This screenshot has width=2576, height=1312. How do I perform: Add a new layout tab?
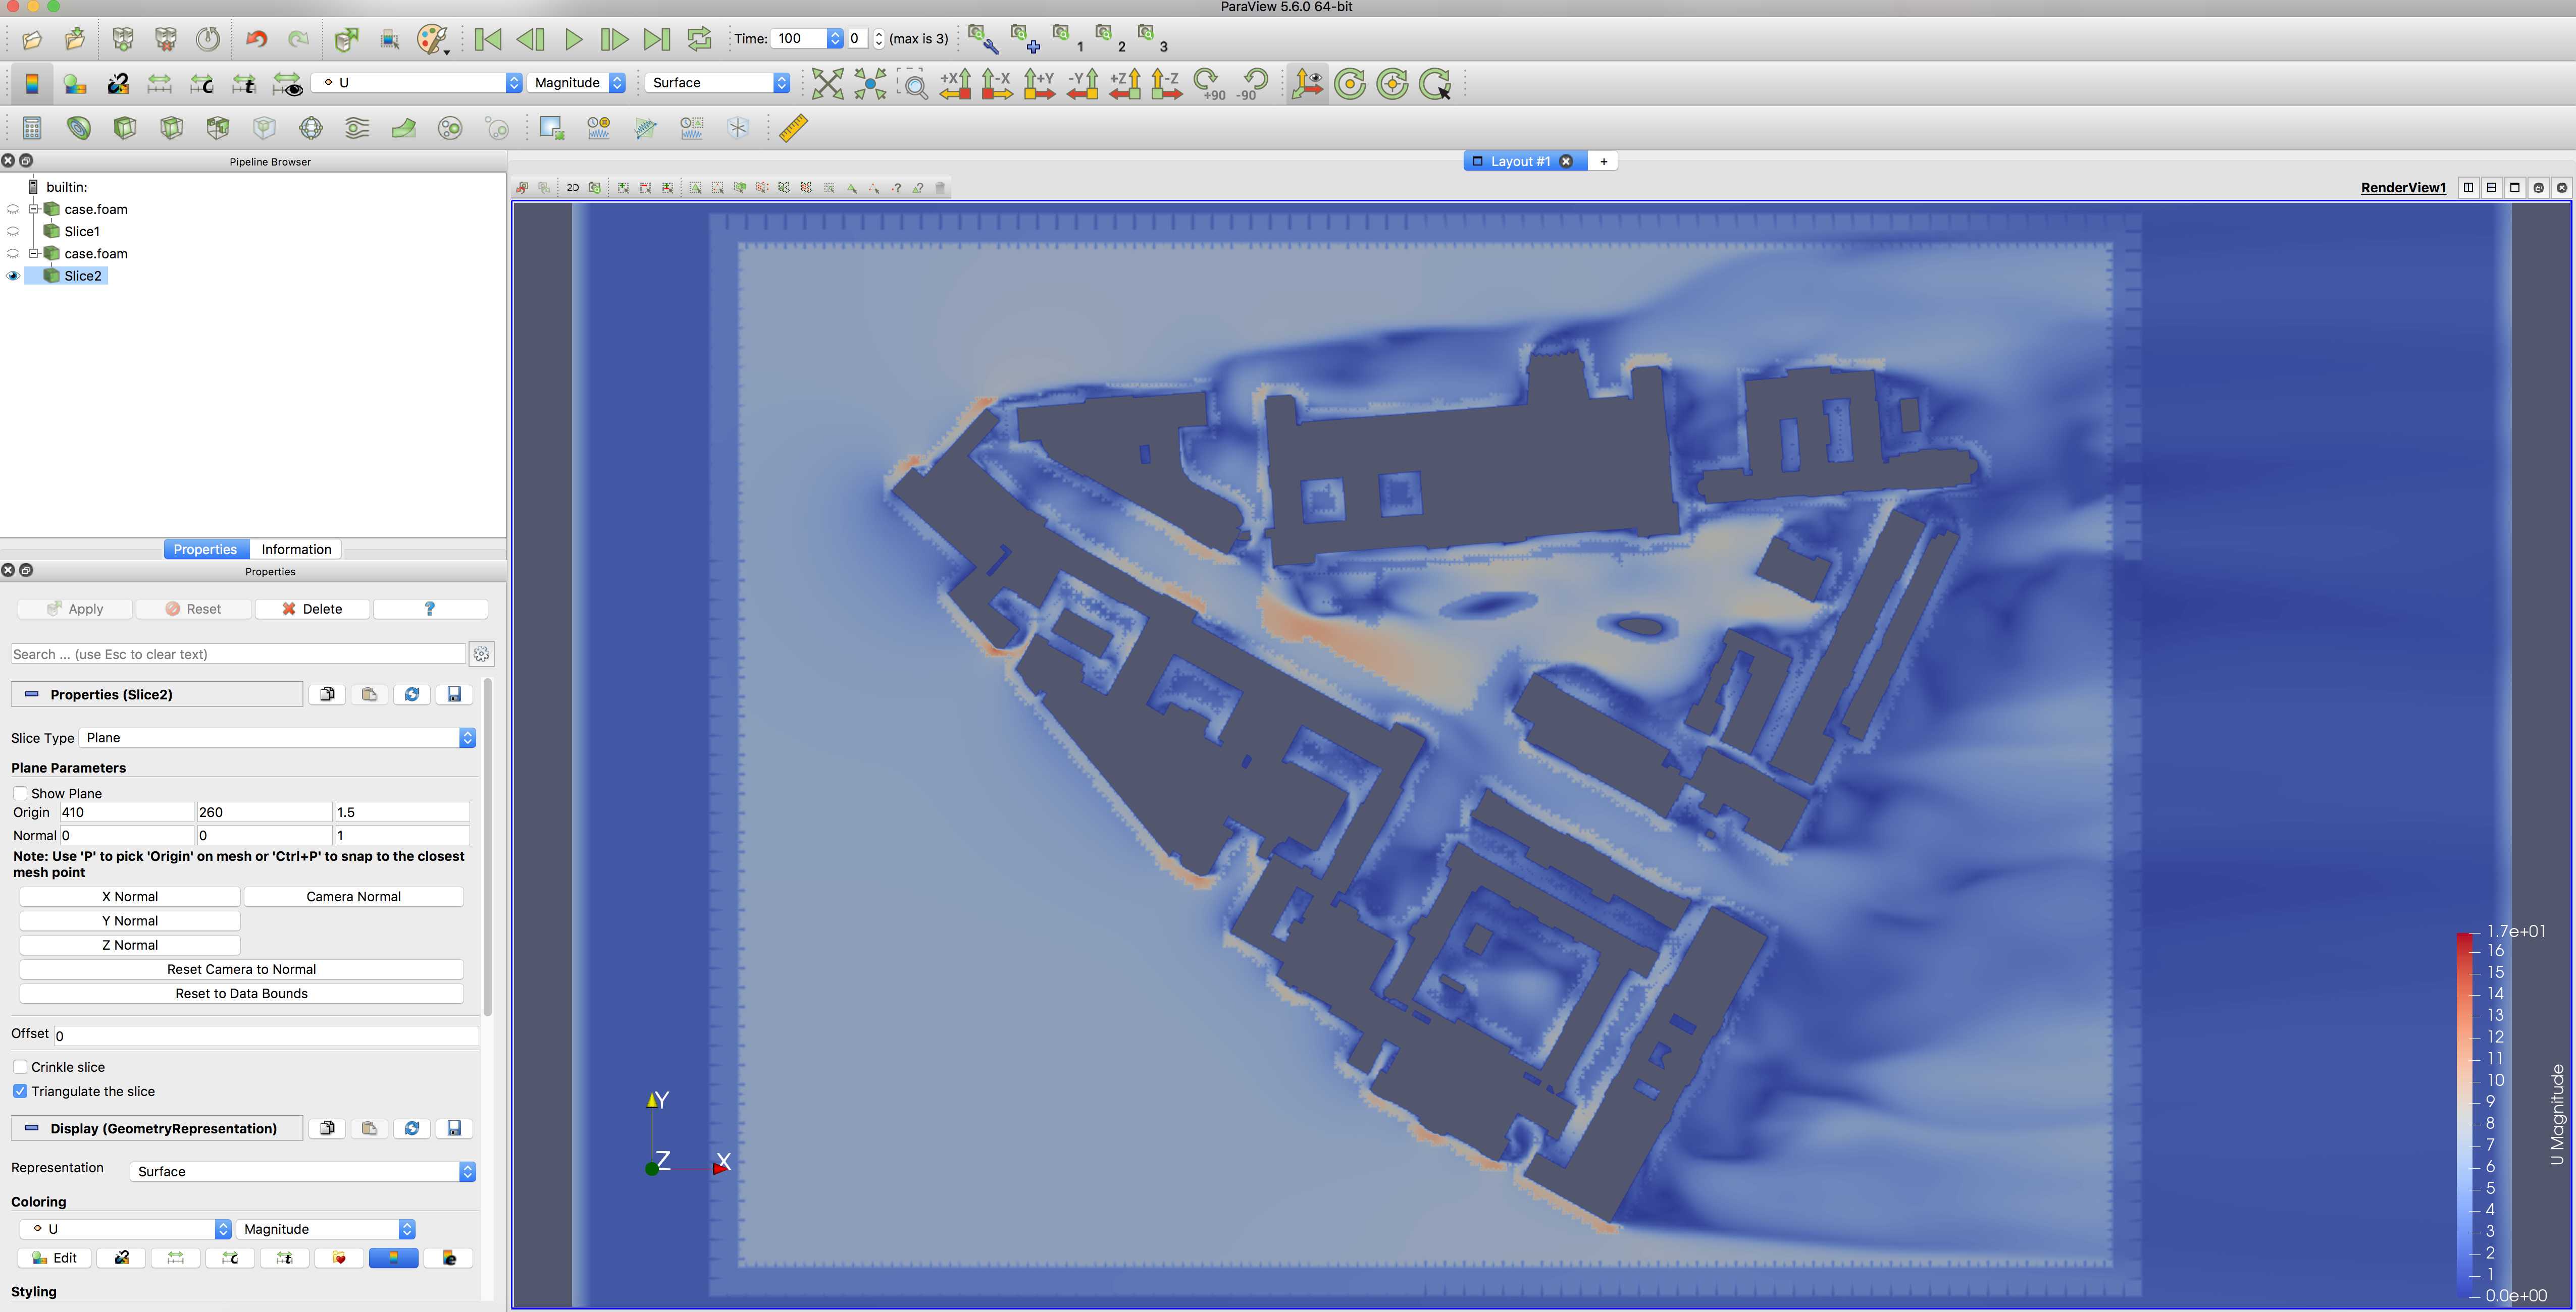(x=1603, y=161)
